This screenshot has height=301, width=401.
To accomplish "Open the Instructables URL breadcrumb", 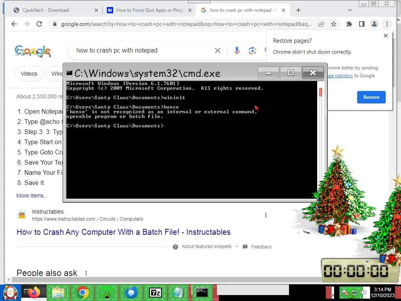I will (87, 219).
